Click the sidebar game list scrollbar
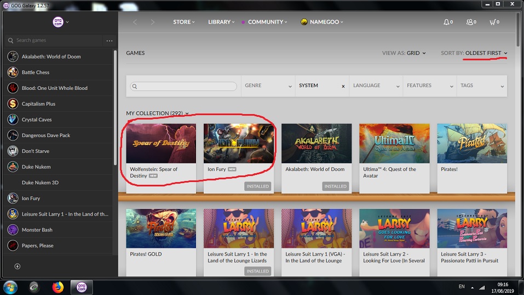 coord(116,108)
